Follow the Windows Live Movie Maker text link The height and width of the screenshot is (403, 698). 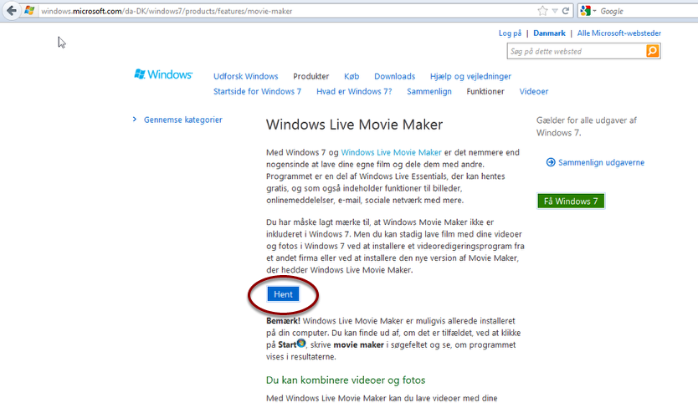pos(392,152)
